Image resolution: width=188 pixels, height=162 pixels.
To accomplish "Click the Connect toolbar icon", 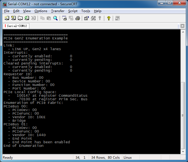I will [7, 18].
